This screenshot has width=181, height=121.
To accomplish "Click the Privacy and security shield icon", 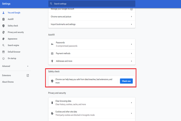I will click(3, 32).
